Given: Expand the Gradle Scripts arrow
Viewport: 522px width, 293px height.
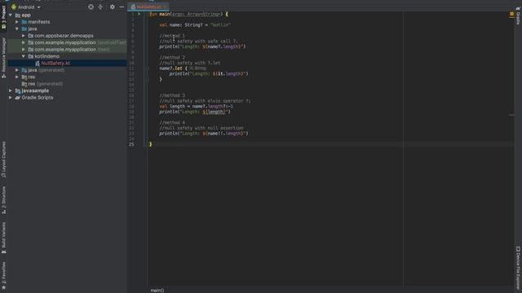Looking at the screenshot, I should pos(11,98).
